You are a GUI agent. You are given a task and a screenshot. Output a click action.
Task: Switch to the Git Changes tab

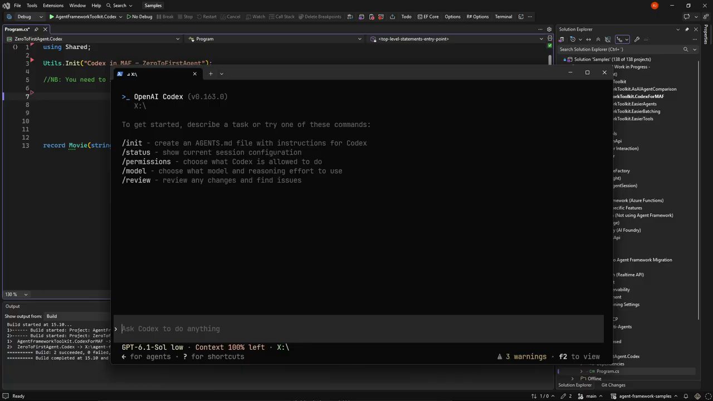click(613, 385)
